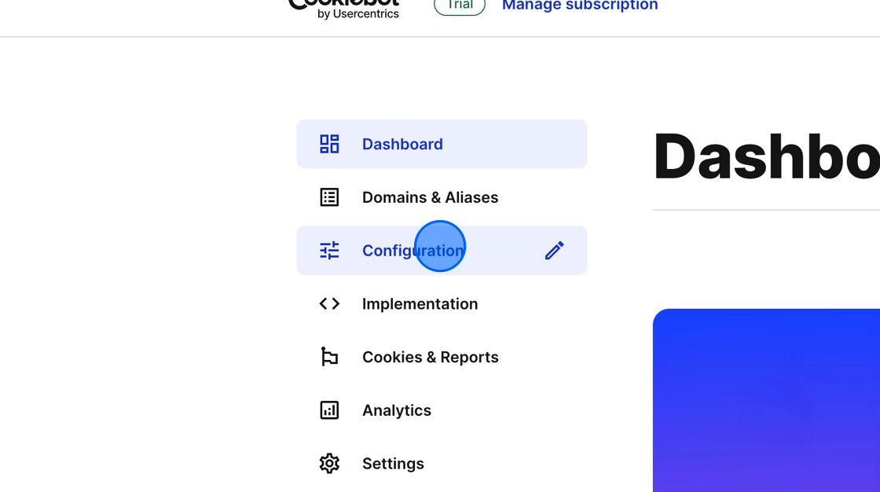Click the Trial badge

459,6
